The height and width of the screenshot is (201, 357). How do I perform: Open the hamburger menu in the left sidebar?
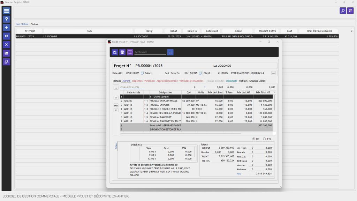click(6, 11)
